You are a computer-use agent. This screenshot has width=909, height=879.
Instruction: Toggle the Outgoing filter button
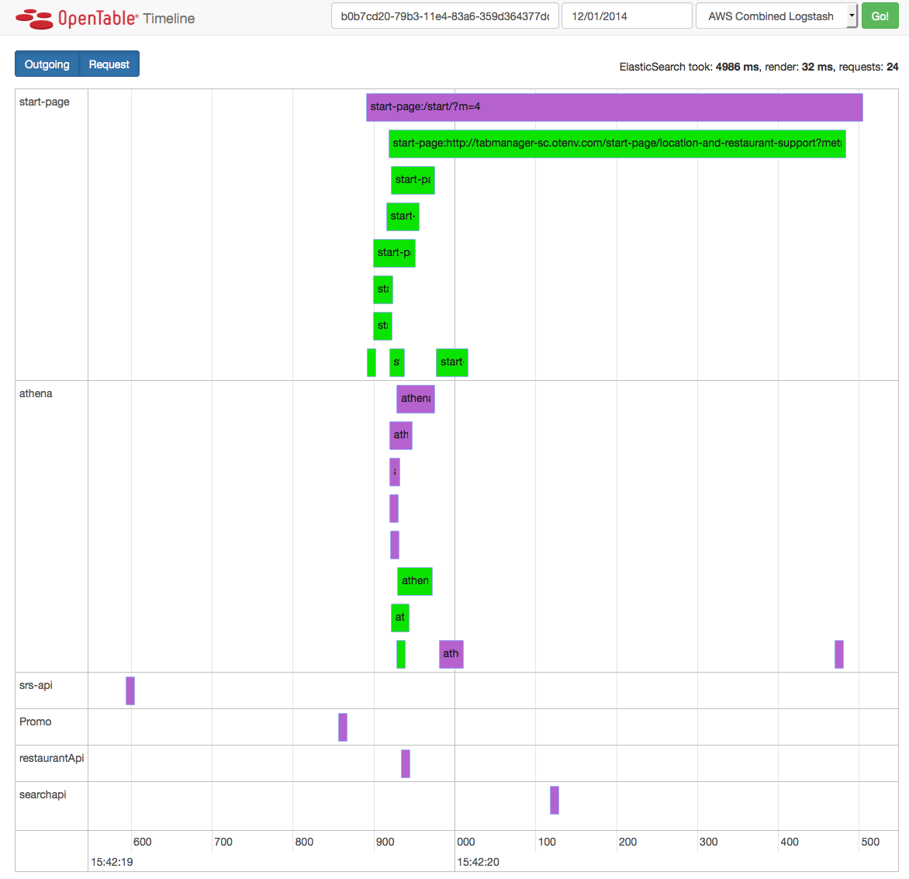47,64
